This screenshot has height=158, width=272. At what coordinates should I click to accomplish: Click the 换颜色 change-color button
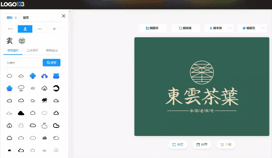pyautogui.click(x=249, y=28)
